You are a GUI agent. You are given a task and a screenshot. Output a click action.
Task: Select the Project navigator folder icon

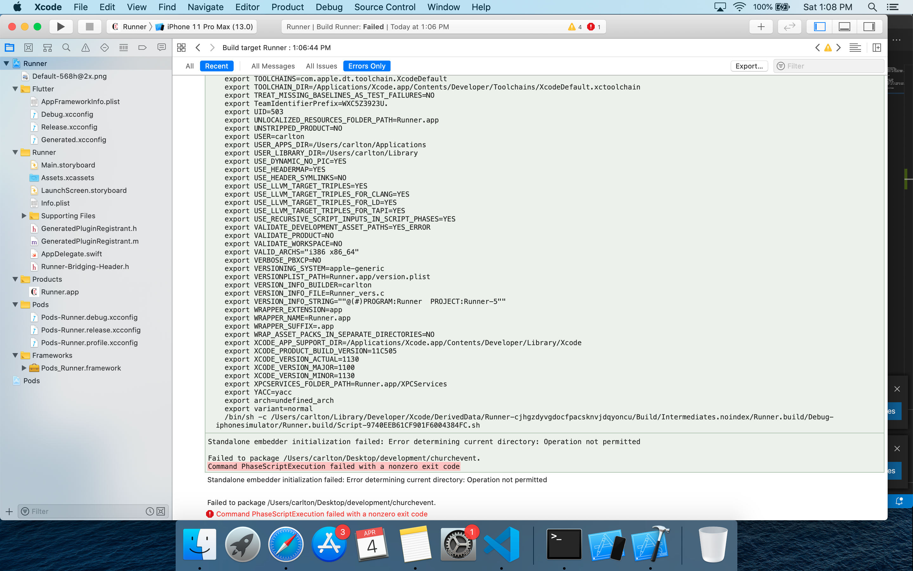click(x=10, y=48)
